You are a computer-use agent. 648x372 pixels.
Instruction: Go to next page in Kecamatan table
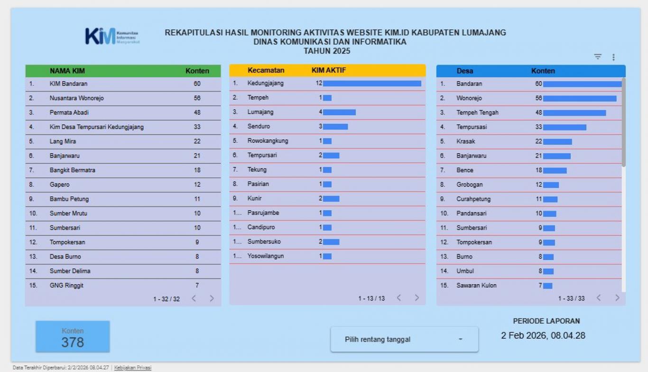pos(417,298)
